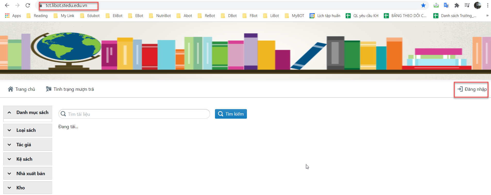Focus the Tìm tài liệu search field
The width and height of the screenshot is (491, 195).
click(137, 114)
